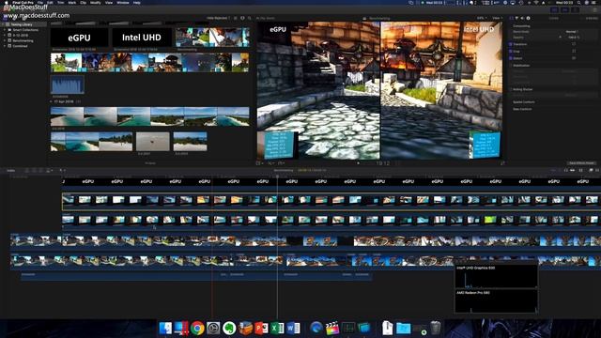Open Final Cut Pro from the Dock
This screenshot has height=338, width=601.
[x=332, y=329]
